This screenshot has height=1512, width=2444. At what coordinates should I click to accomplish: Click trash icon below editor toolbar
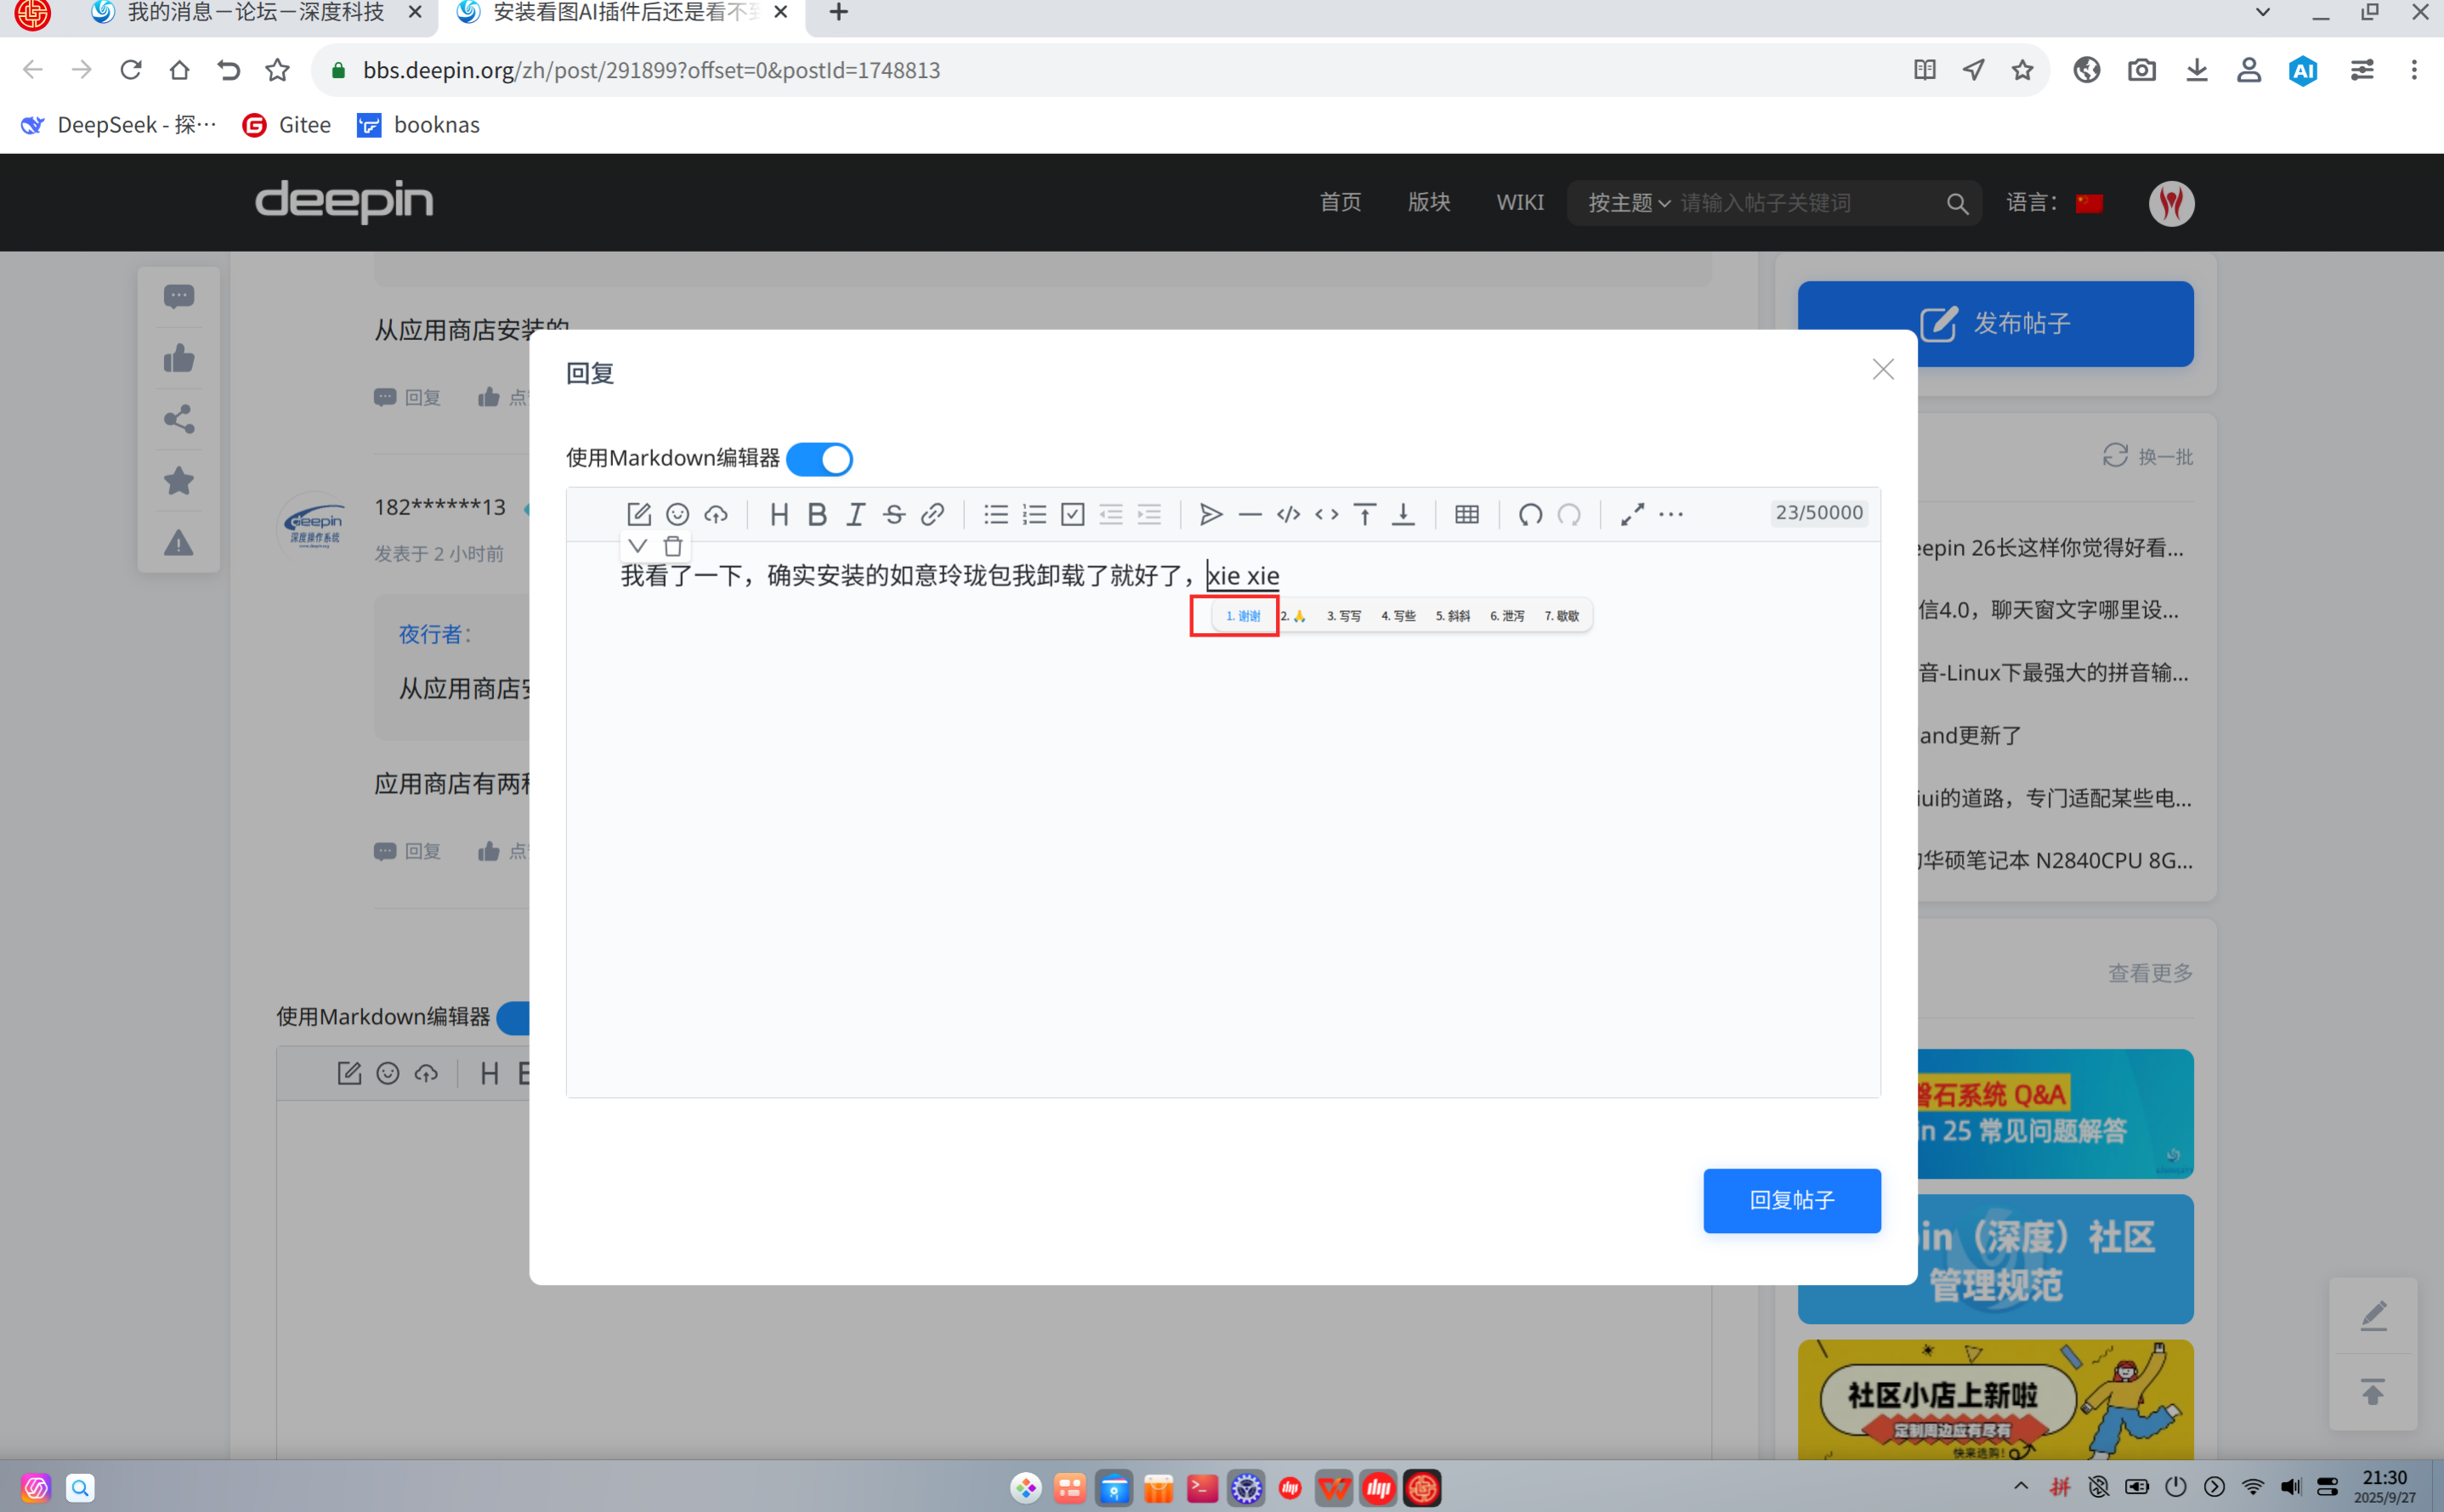click(673, 546)
